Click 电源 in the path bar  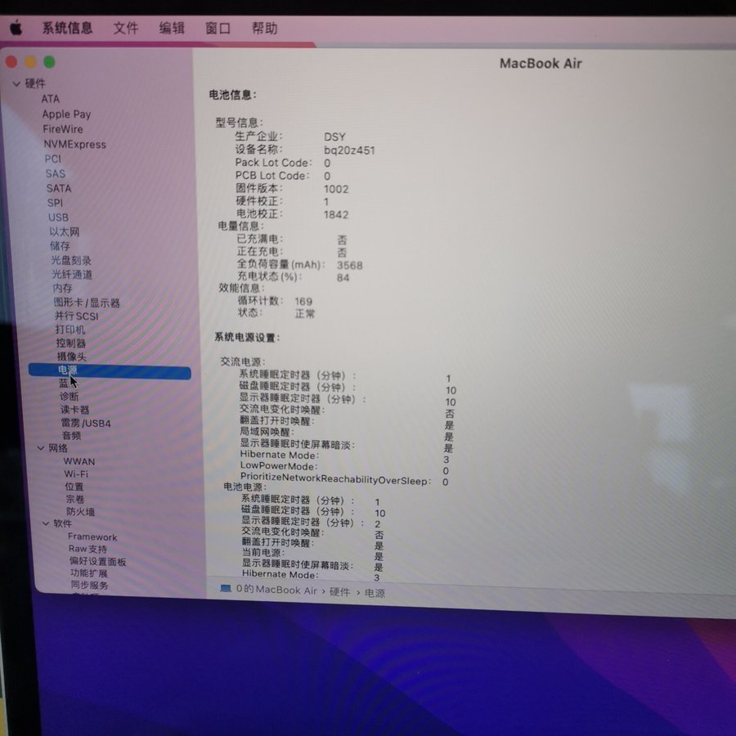click(375, 594)
